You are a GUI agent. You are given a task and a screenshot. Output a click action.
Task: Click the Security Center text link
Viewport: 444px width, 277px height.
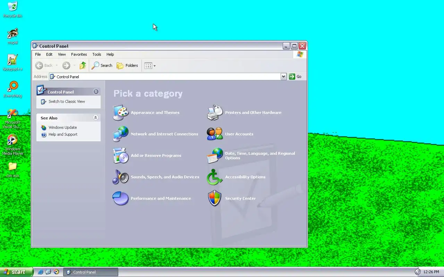tap(240, 198)
